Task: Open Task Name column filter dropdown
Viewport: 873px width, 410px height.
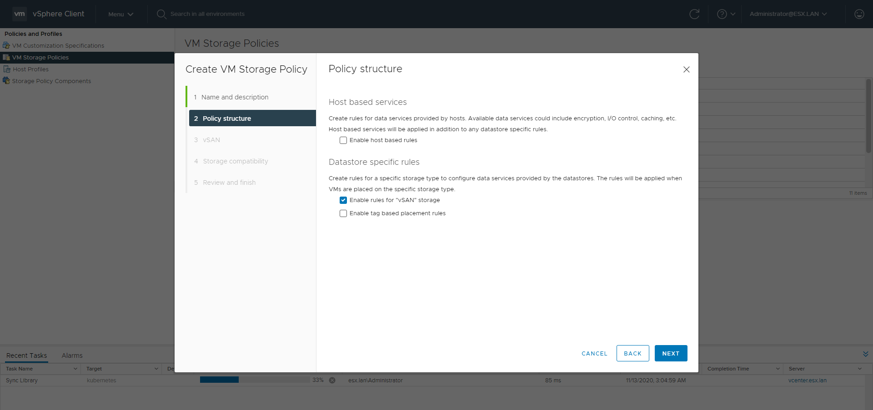Action: pyautogui.click(x=75, y=369)
